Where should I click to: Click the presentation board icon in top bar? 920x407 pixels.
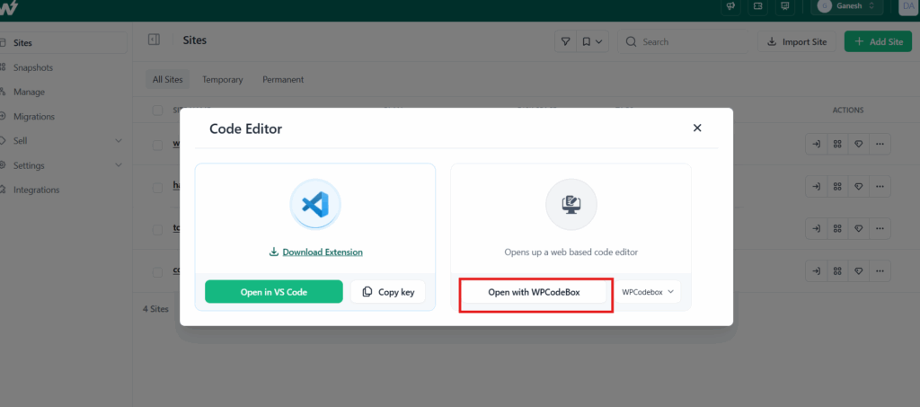[x=784, y=6]
